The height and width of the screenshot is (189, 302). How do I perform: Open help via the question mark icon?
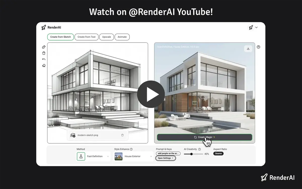[x=258, y=47]
